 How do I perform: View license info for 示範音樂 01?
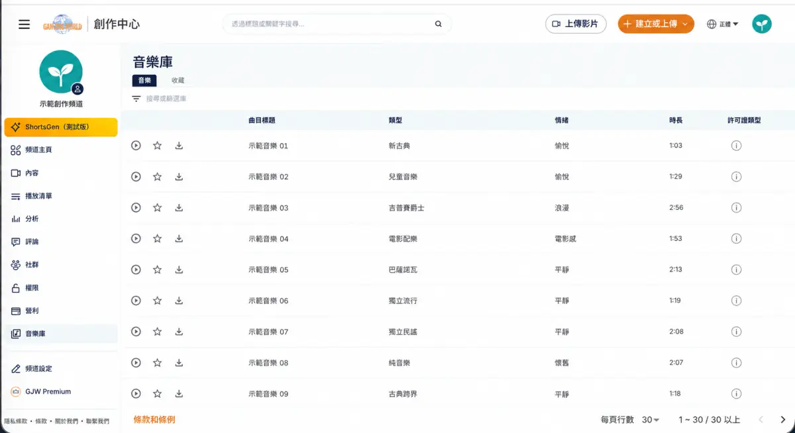point(736,146)
